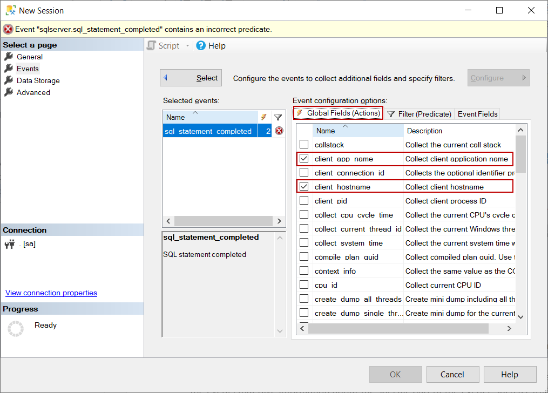The height and width of the screenshot is (393, 548).
Task: Open Help via the question mark icon
Action: click(x=201, y=46)
